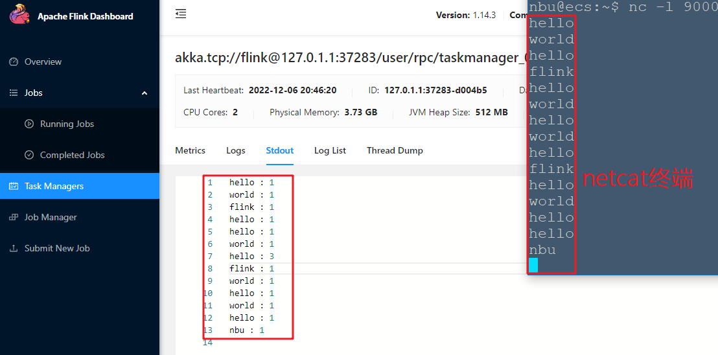Viewport: 718px width, 355px height.
Task: Click Physical Memory value 3.73 GB
Action: pyautogui.click(x=361, y=112)
